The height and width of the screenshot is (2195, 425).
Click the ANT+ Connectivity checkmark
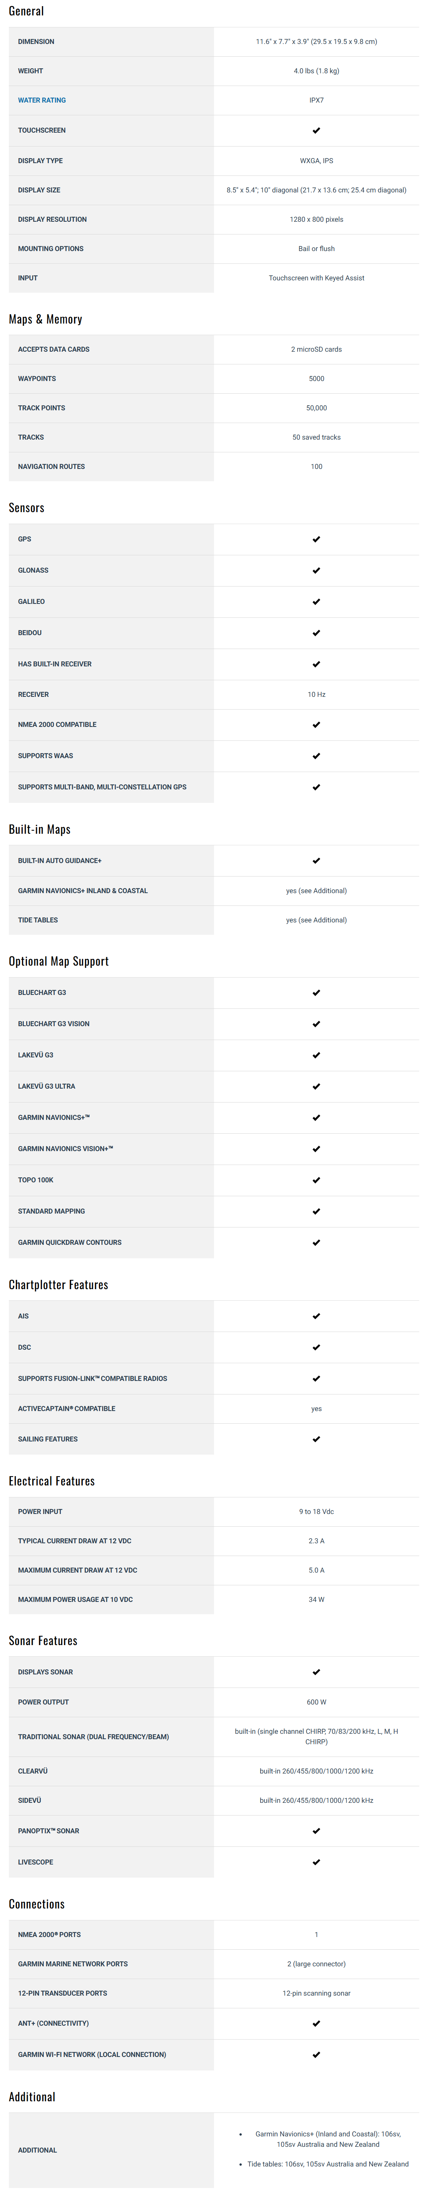pos(316,2023)
